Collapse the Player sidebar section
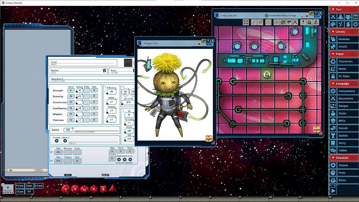This screenshot has height=202, width=359. pyautogui.click(x=344, y=54)
